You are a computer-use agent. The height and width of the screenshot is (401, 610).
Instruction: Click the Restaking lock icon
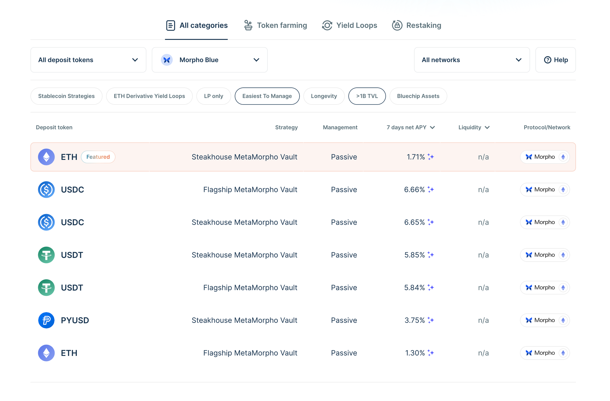pos(397,25)
